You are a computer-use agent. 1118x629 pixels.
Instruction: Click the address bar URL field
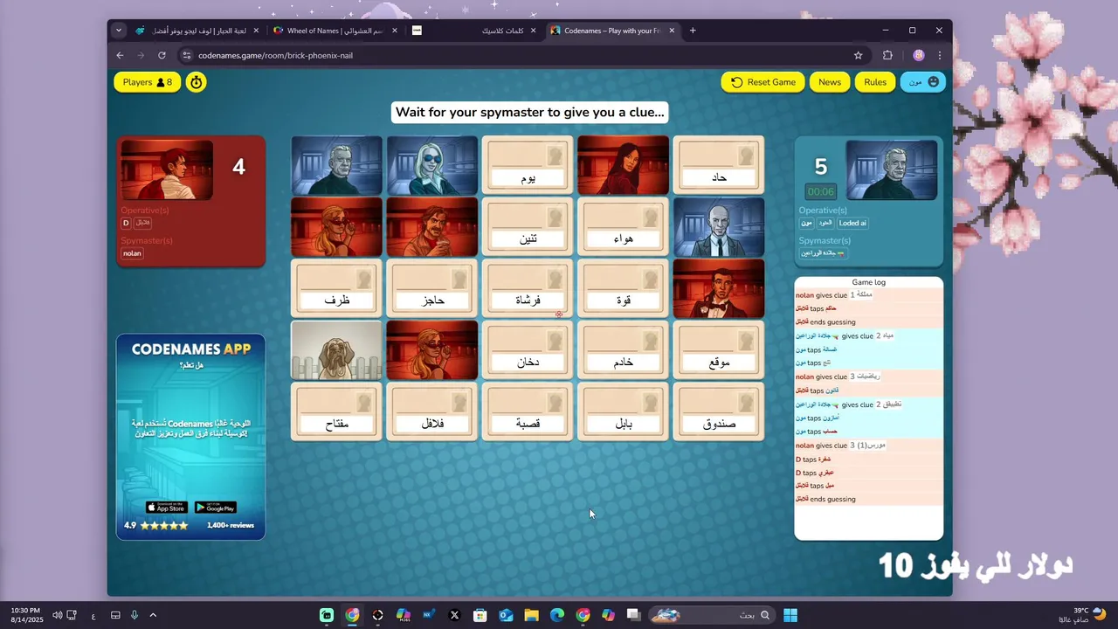(x=524, y=55)
